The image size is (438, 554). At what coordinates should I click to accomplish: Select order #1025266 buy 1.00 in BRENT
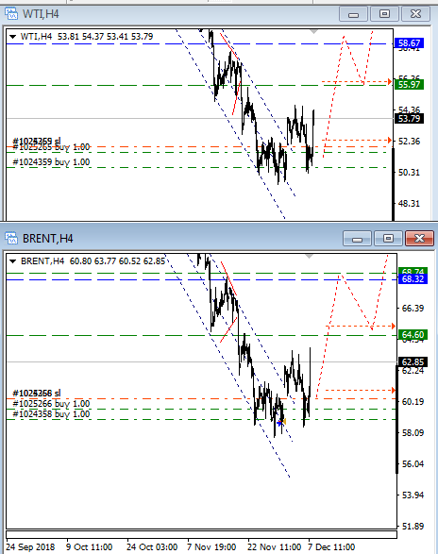(x=51, y=404)
